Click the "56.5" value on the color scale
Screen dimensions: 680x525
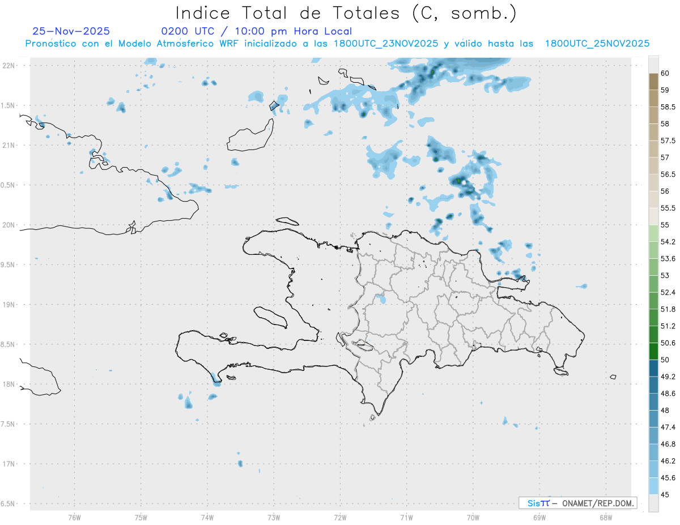[668, 174]
